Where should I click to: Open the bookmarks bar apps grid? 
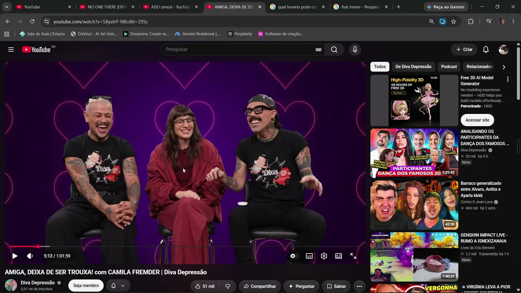pos(7,34)
